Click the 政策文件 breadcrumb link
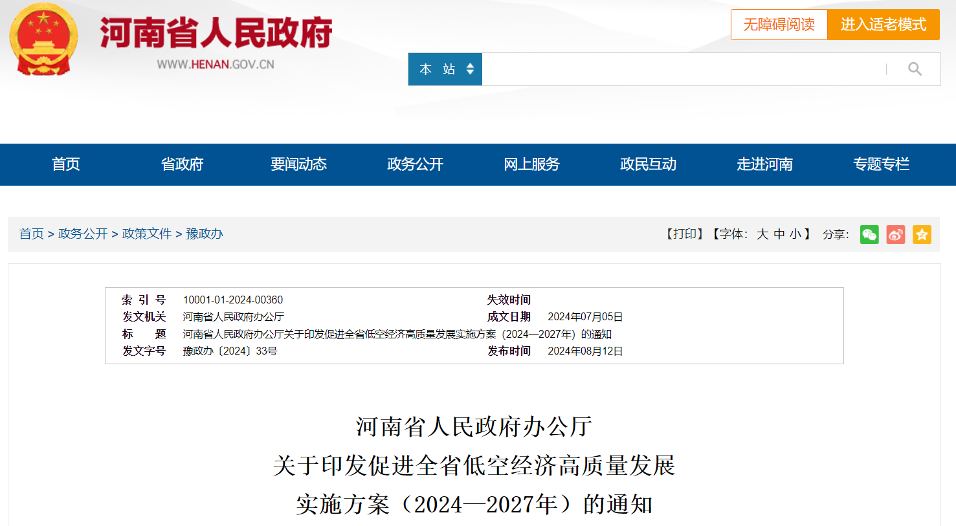 click(147, 234)
